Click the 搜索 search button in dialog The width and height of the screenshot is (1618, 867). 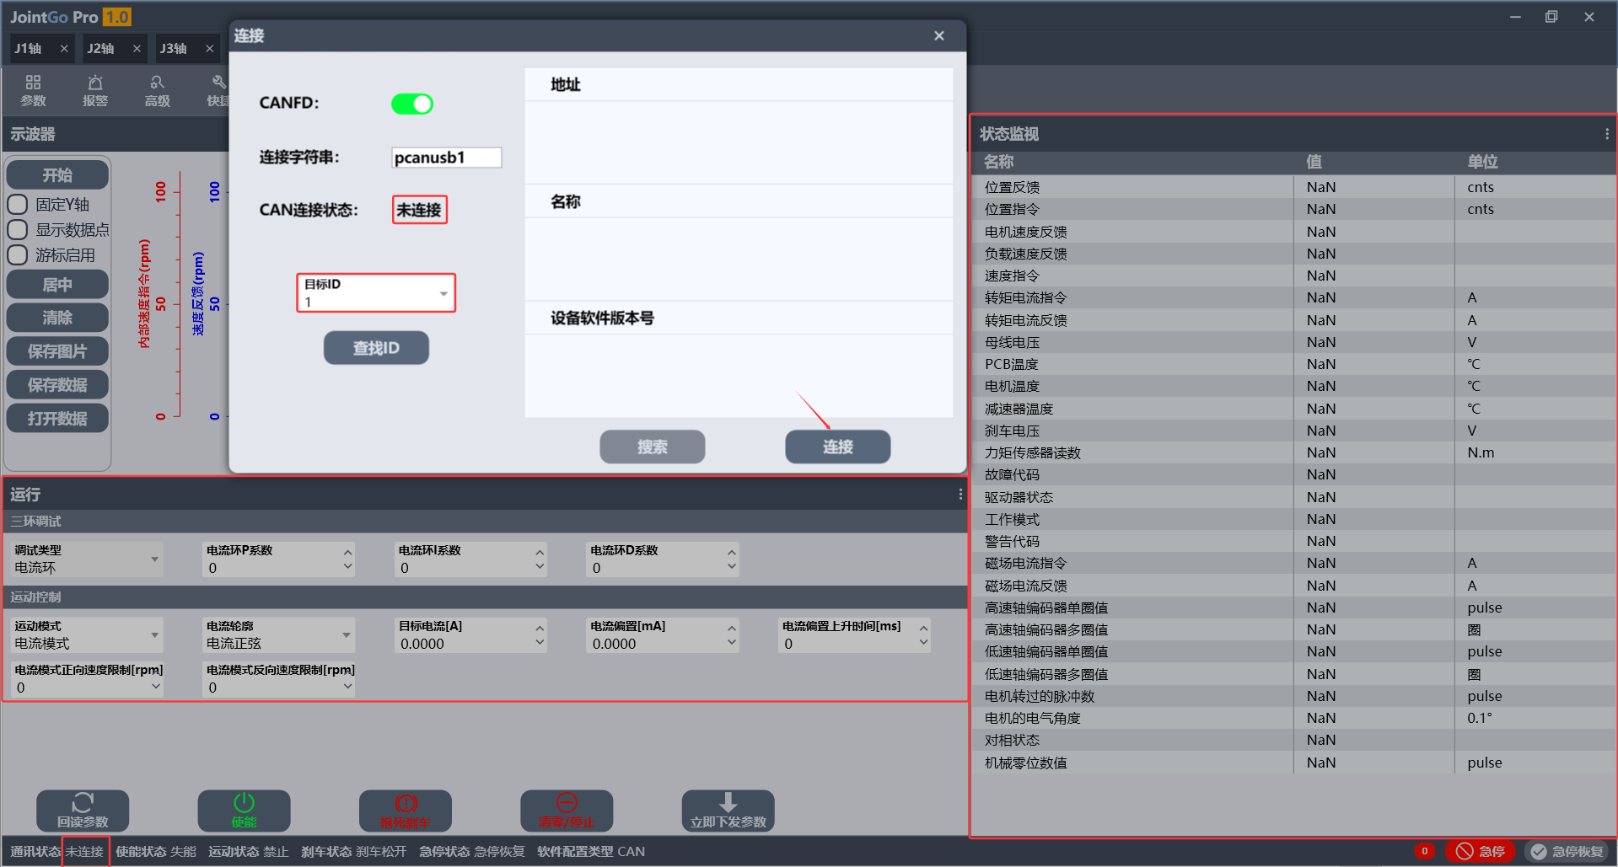pos(653,447)
